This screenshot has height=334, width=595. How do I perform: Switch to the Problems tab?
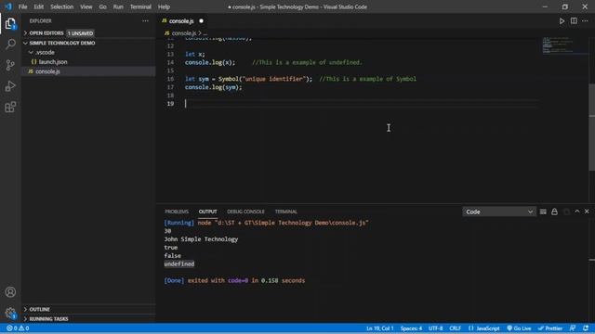click(177, 212)
